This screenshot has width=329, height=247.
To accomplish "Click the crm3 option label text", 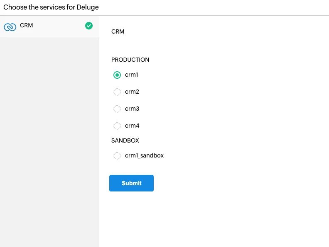I will (132, 109).
